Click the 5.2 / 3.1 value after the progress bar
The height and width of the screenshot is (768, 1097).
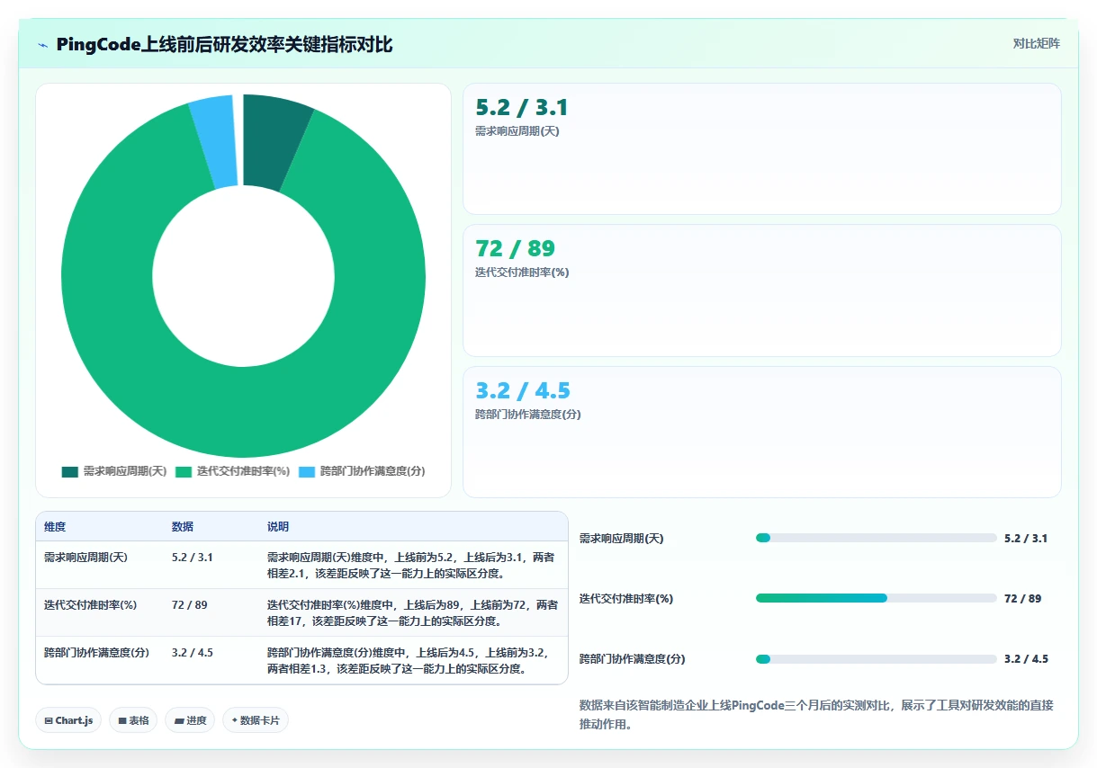(x=1026, y=539)
